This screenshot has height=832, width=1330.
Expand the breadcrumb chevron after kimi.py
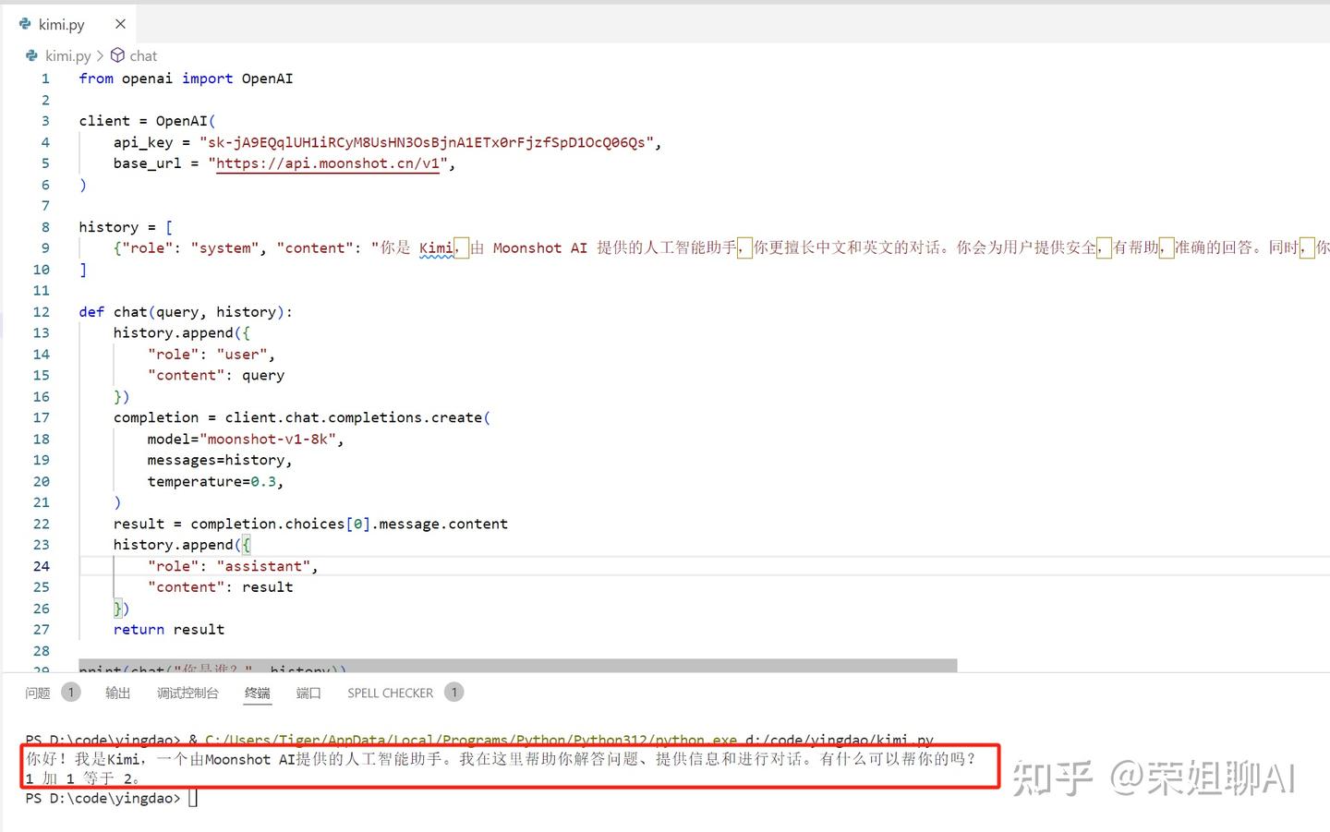102,55
